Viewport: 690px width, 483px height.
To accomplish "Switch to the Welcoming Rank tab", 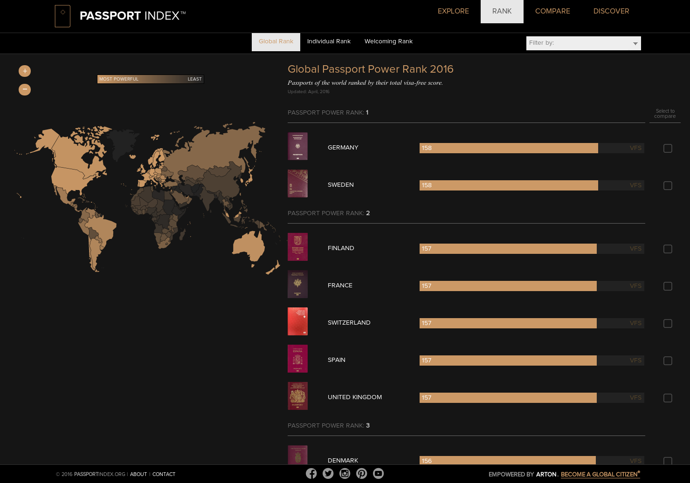I will (x=388, y=41).
